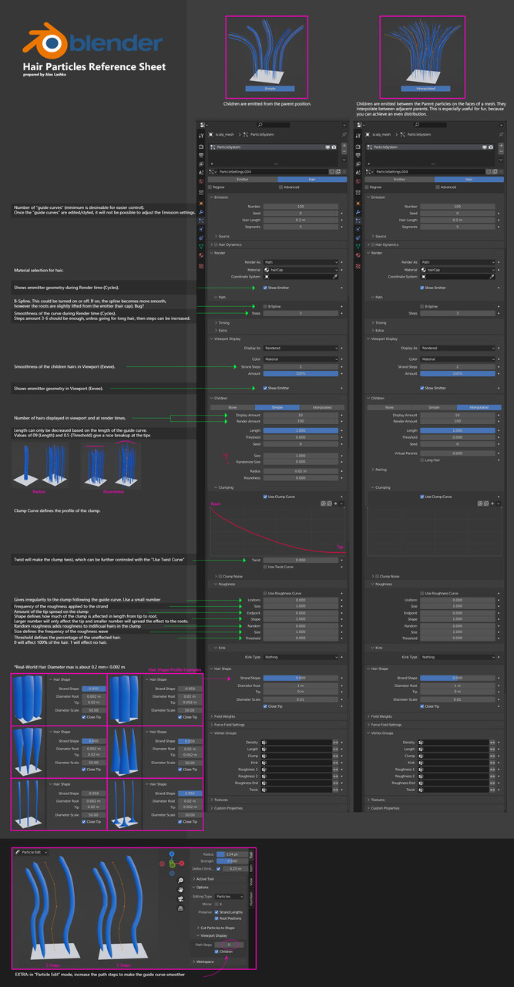Viewport: 514px width, 987px height.
Task: Open Particles tab icon in left properties sidebar
Action: tap(201, 221)
